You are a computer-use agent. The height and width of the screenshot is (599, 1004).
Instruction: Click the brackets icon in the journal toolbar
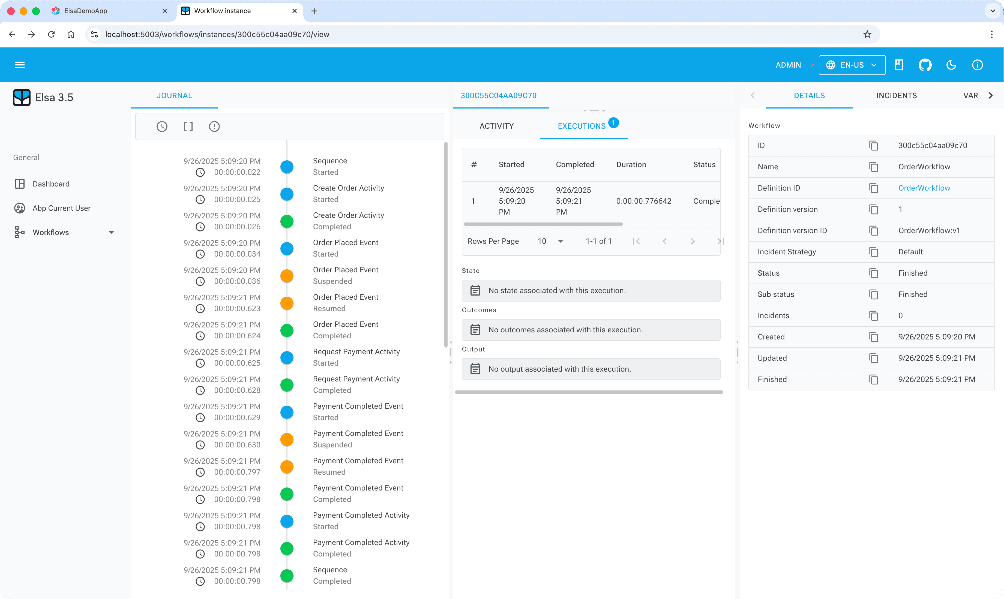click(188, 126)
